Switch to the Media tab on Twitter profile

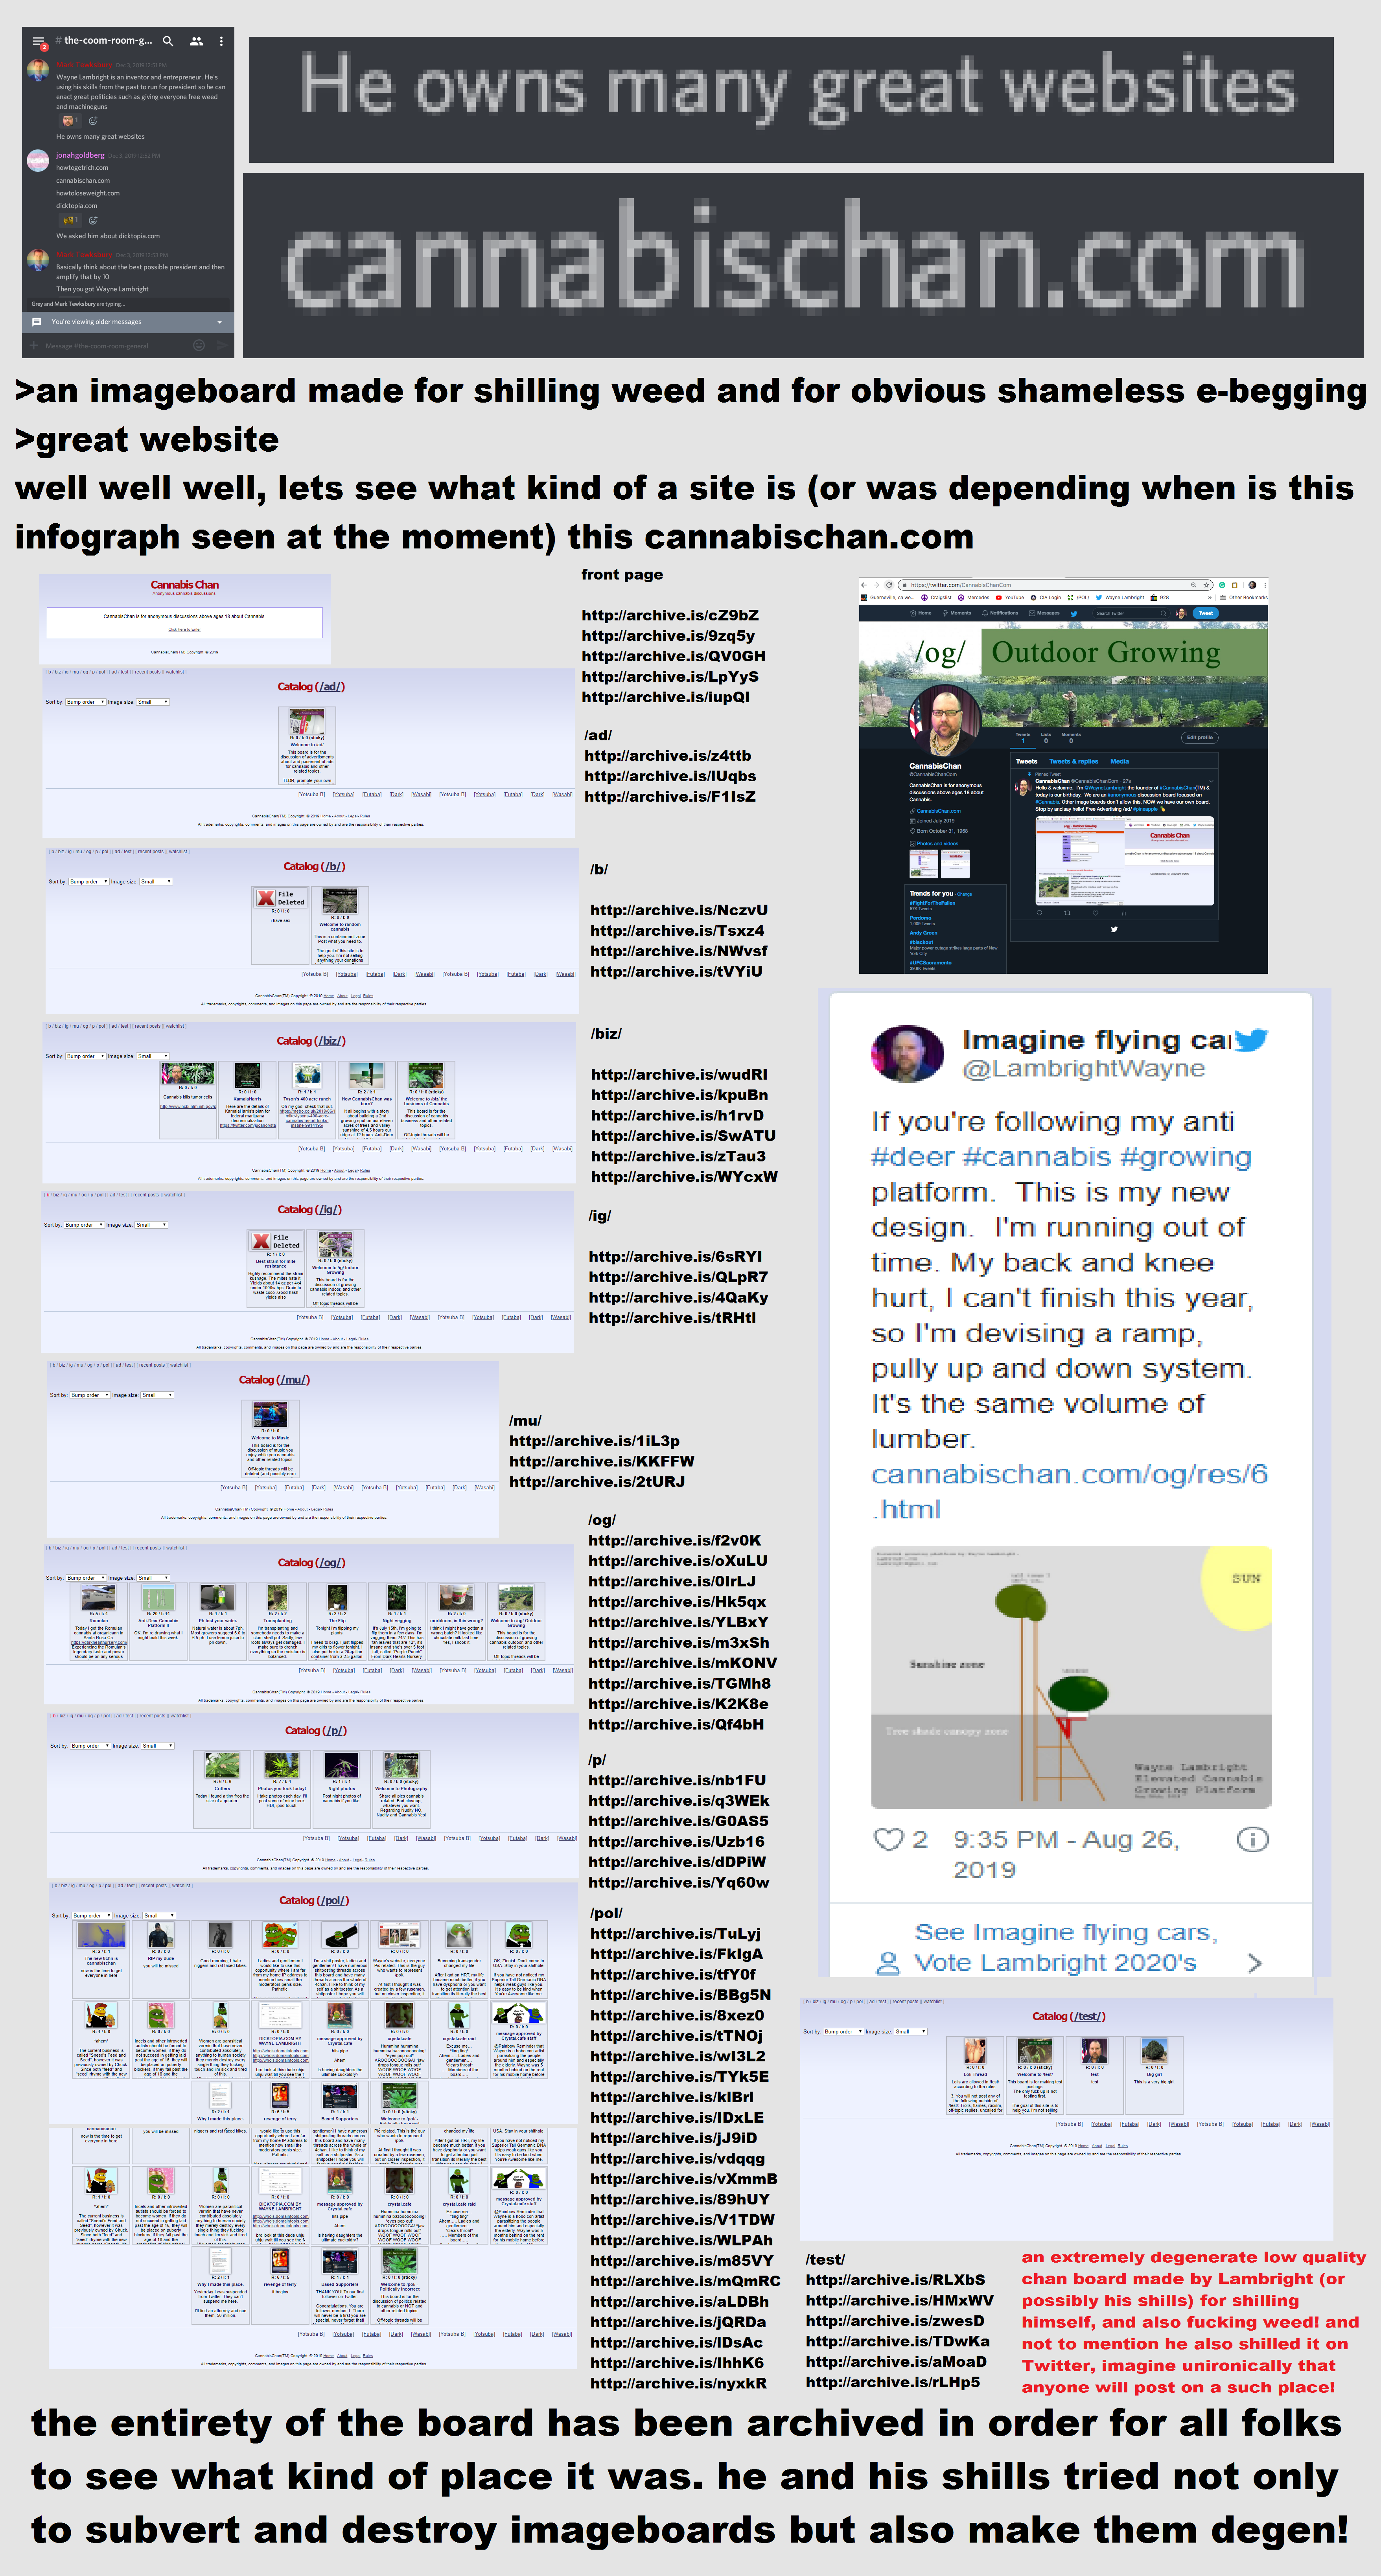click(x=1119, y=761)
